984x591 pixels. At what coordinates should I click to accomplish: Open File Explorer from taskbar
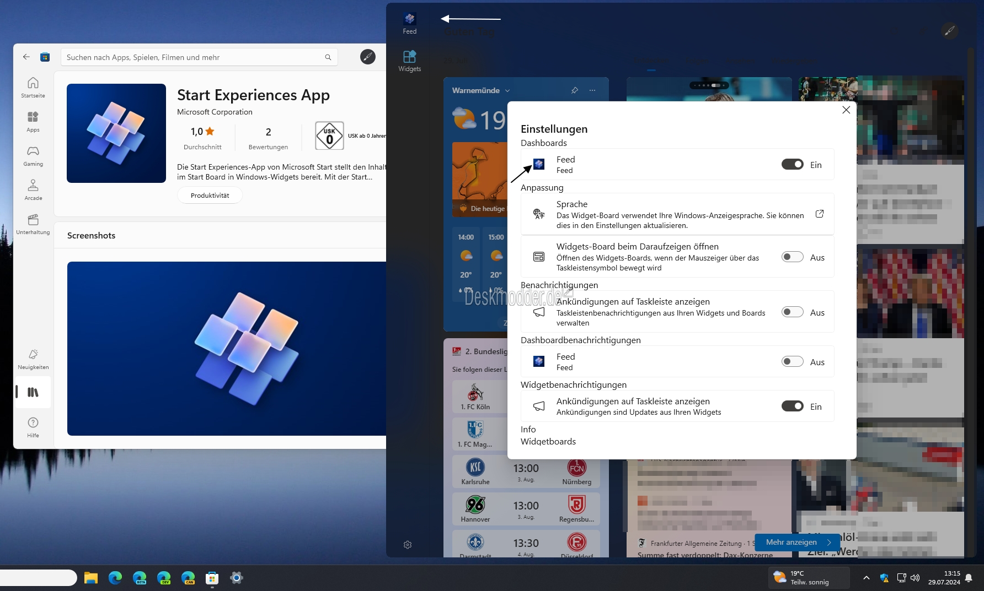click(x=91, y=578)
